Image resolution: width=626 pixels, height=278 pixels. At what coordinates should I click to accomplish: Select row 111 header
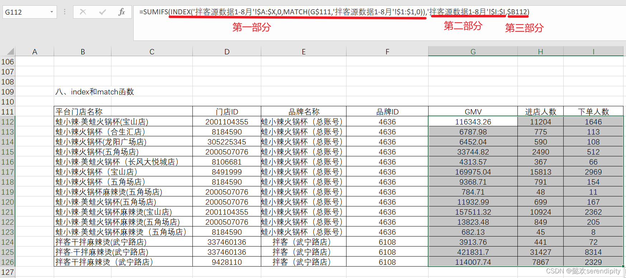click(x=8, y=112)
